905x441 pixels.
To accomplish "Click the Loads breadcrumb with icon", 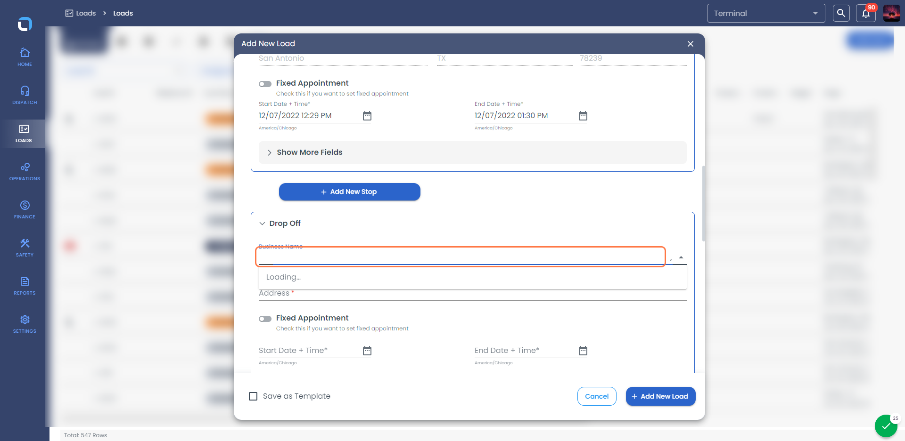I will [81, 13].
